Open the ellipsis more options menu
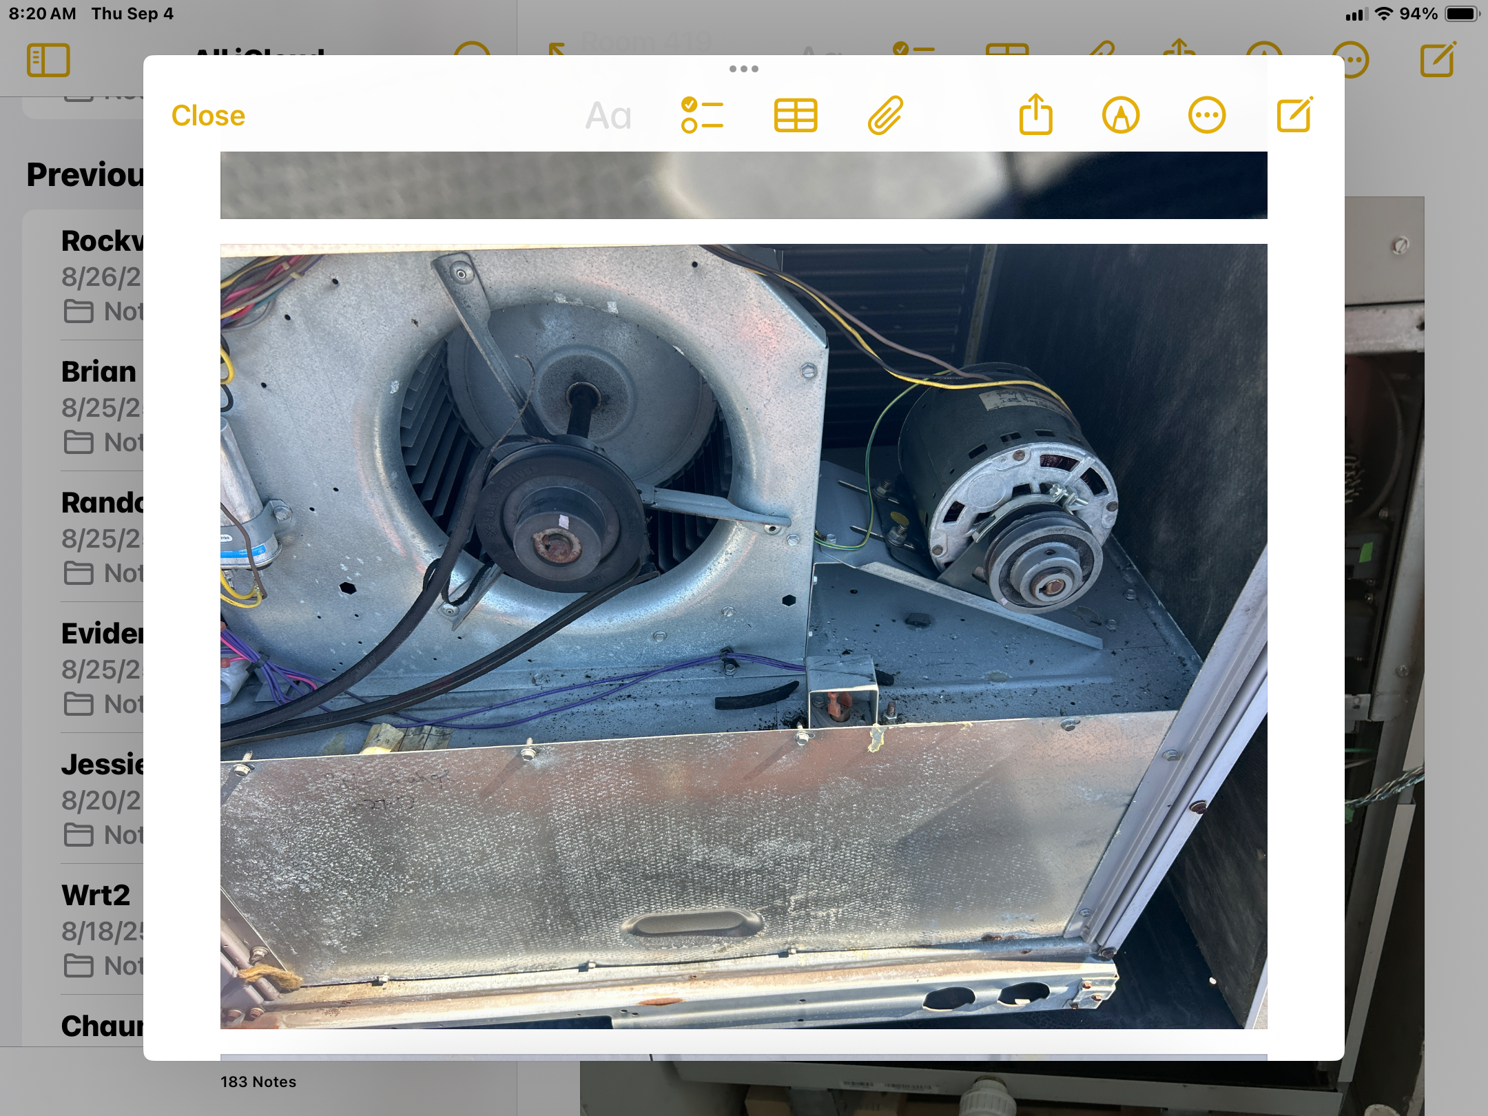 tap(1206, 116)
